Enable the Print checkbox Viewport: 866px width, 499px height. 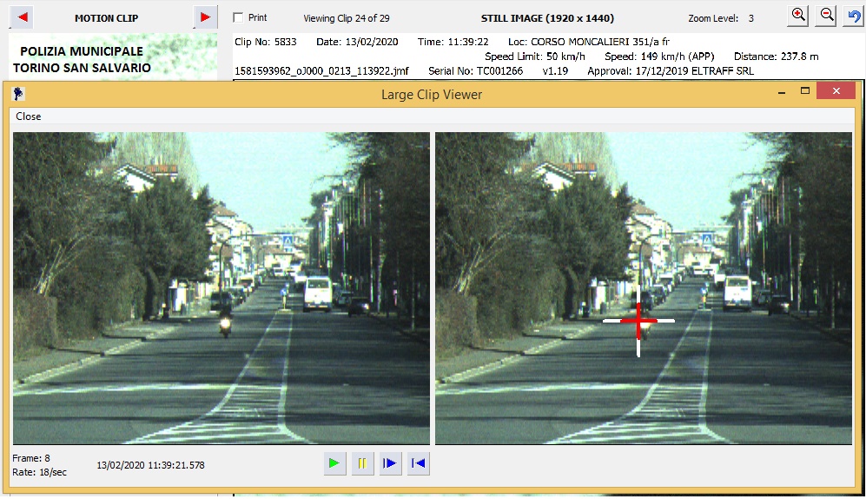(239, 17)
